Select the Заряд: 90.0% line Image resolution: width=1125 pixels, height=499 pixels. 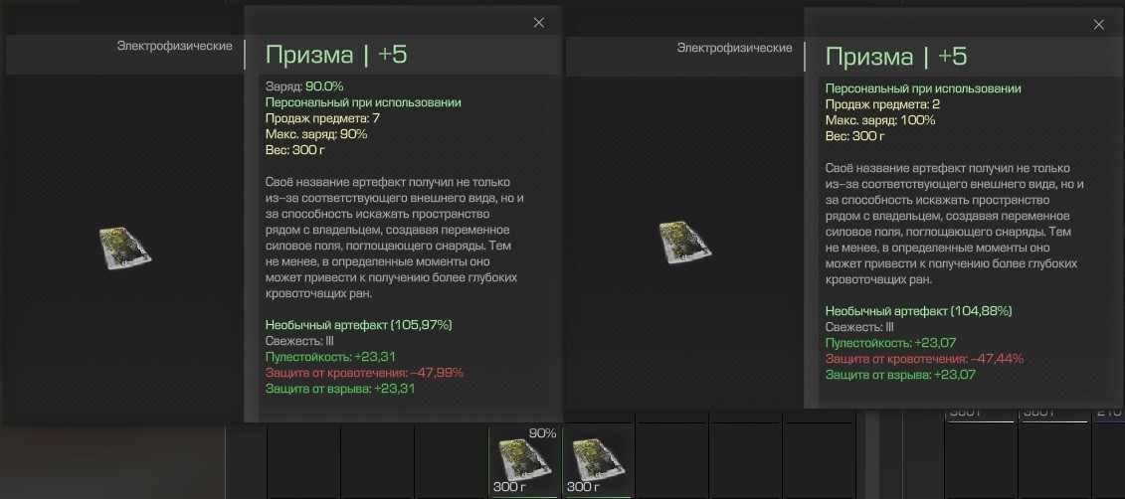coord(305,86)
